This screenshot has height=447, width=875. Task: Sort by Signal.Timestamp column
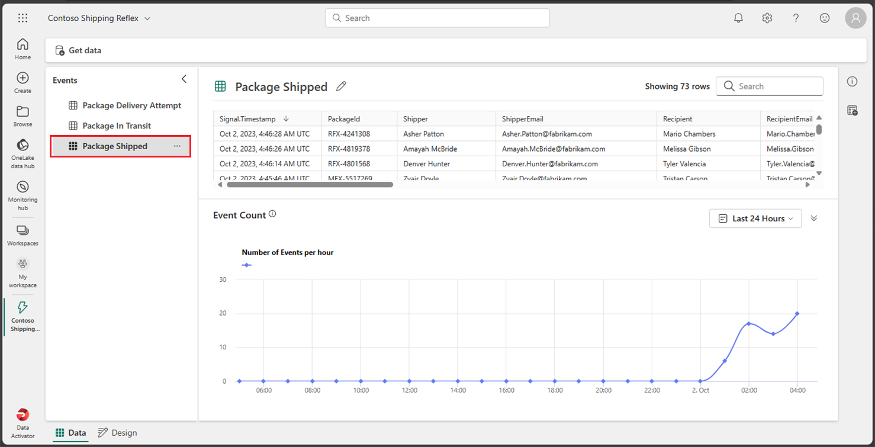267,119
